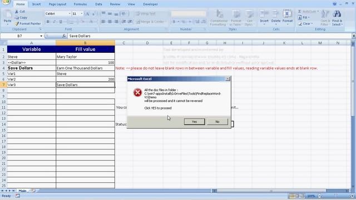Go to the first sheet tab arrow
Screen dimensions: 356x200
point(2,191)
